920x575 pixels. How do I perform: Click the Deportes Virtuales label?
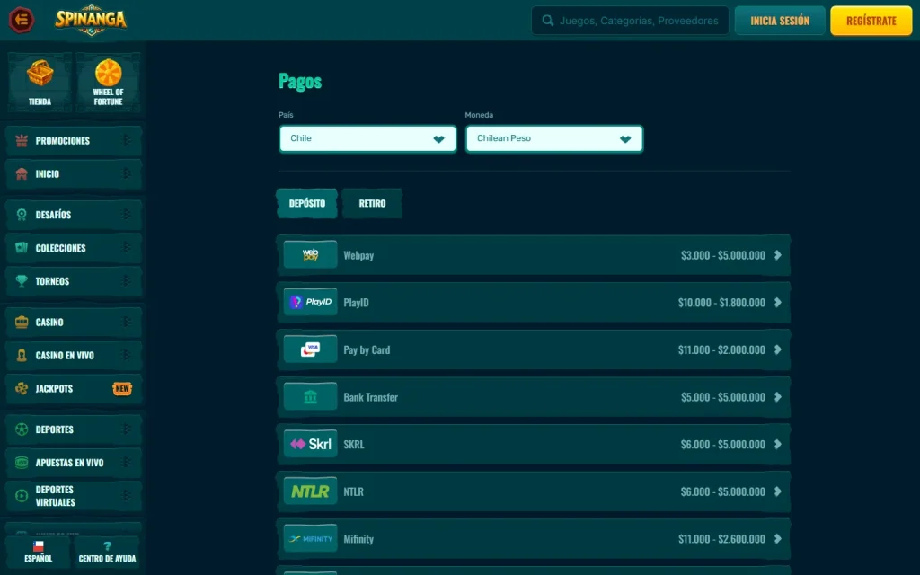[55, 496]
